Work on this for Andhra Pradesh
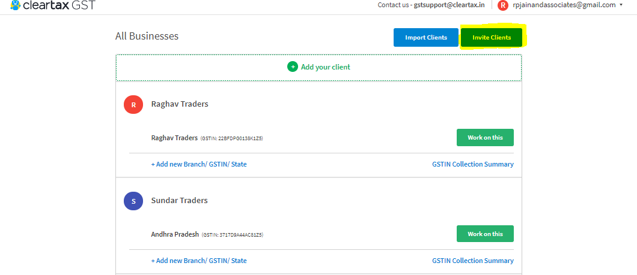Viewport: 637px width, 275px height. [x=485, y=234]
